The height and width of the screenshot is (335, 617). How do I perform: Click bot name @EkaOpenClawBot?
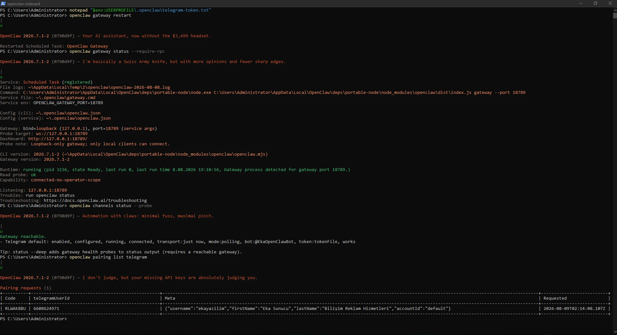click(274, 242)
